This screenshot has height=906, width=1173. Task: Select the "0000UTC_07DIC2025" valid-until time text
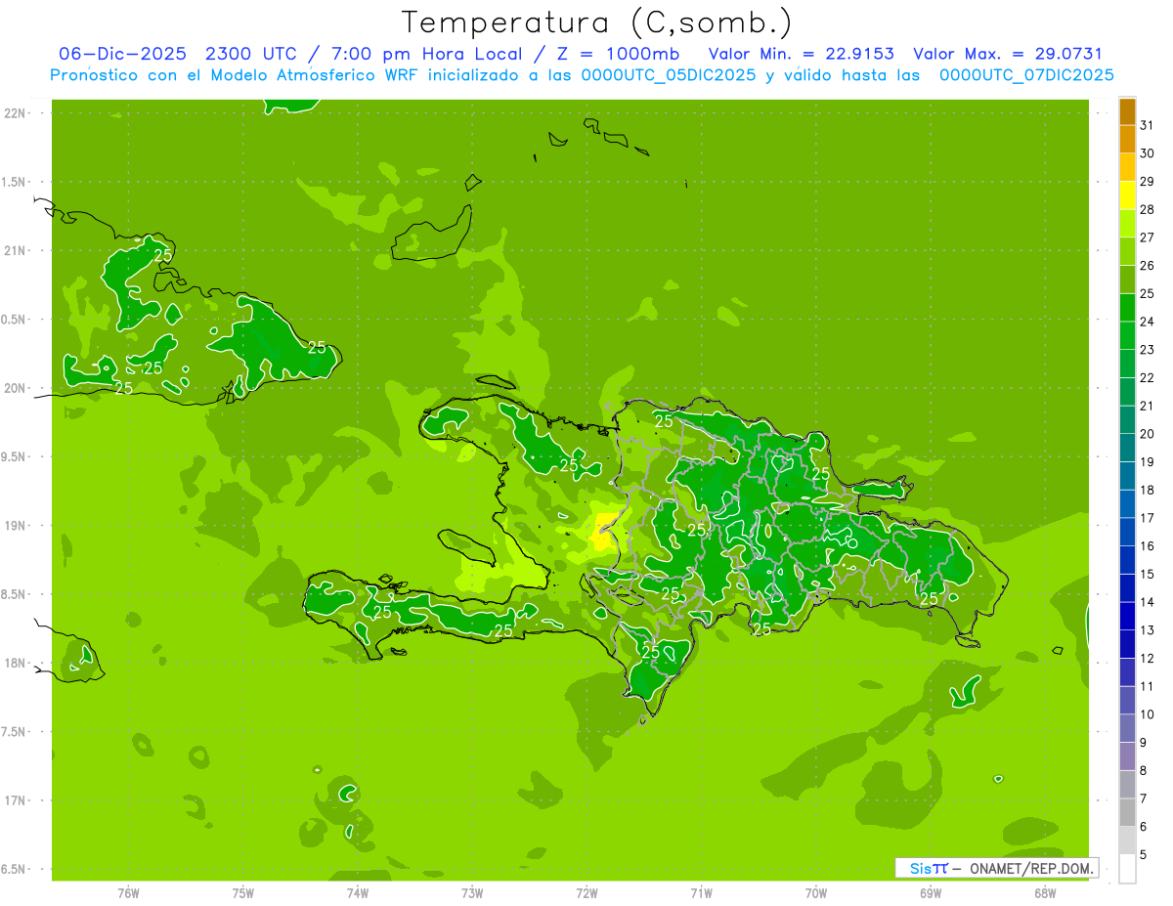(1026, 75)
